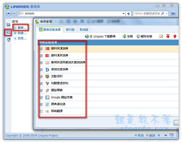The width and height of the screenshot is (182, 143).
Task: Open the index list dropdown beside scorpio
Action: 21,13
